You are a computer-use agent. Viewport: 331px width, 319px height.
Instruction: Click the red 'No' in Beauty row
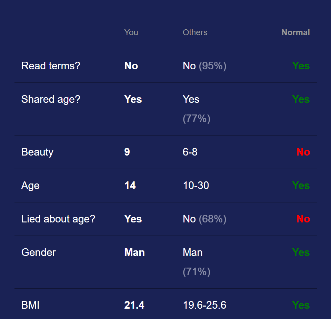coord(303,152)
